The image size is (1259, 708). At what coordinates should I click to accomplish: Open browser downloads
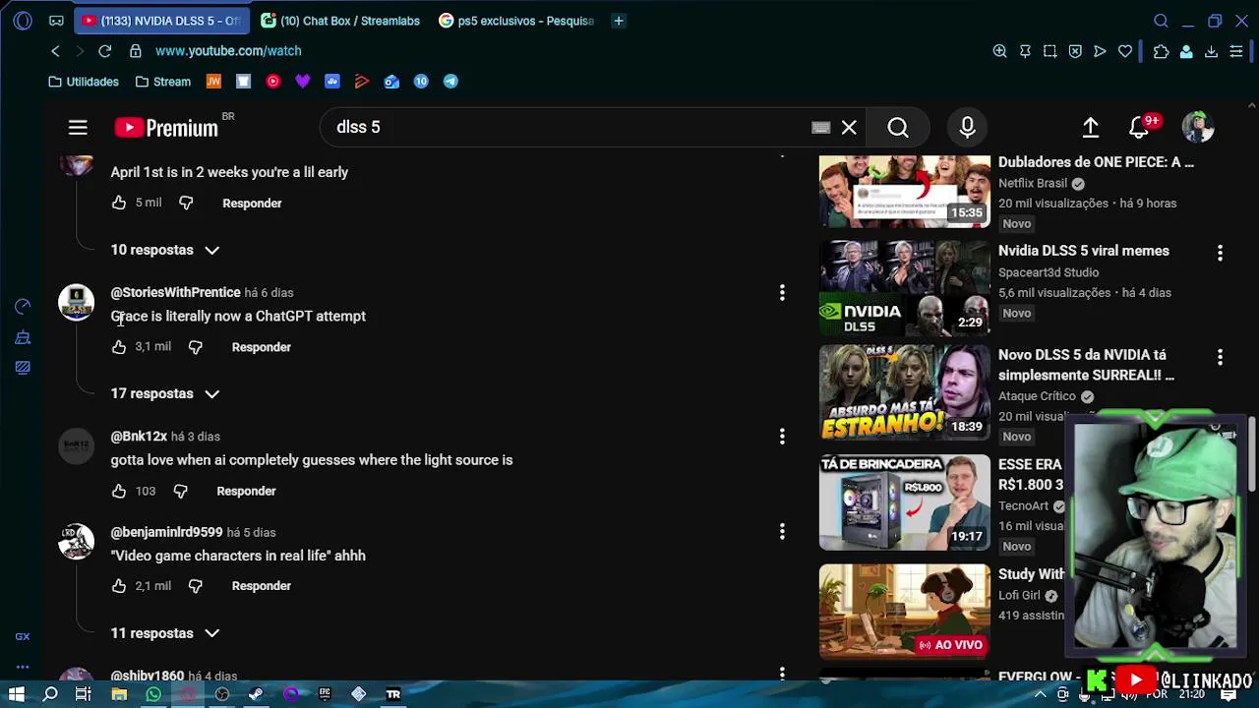coord(1212,51)
